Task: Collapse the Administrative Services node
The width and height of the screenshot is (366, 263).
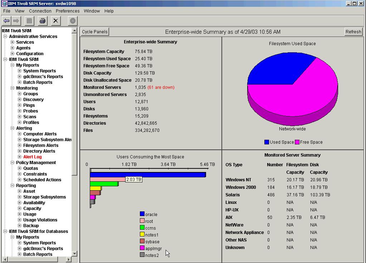Action: (5, 37)
